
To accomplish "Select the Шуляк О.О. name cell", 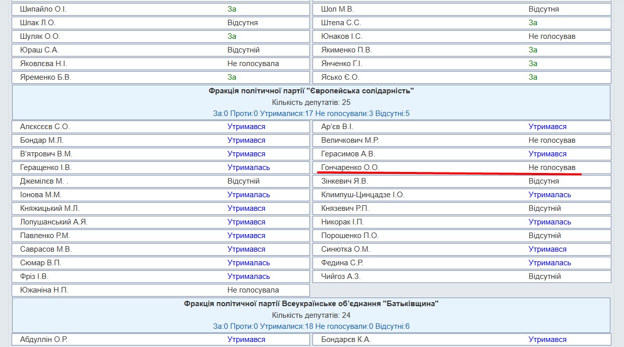I will click(40, 36).
